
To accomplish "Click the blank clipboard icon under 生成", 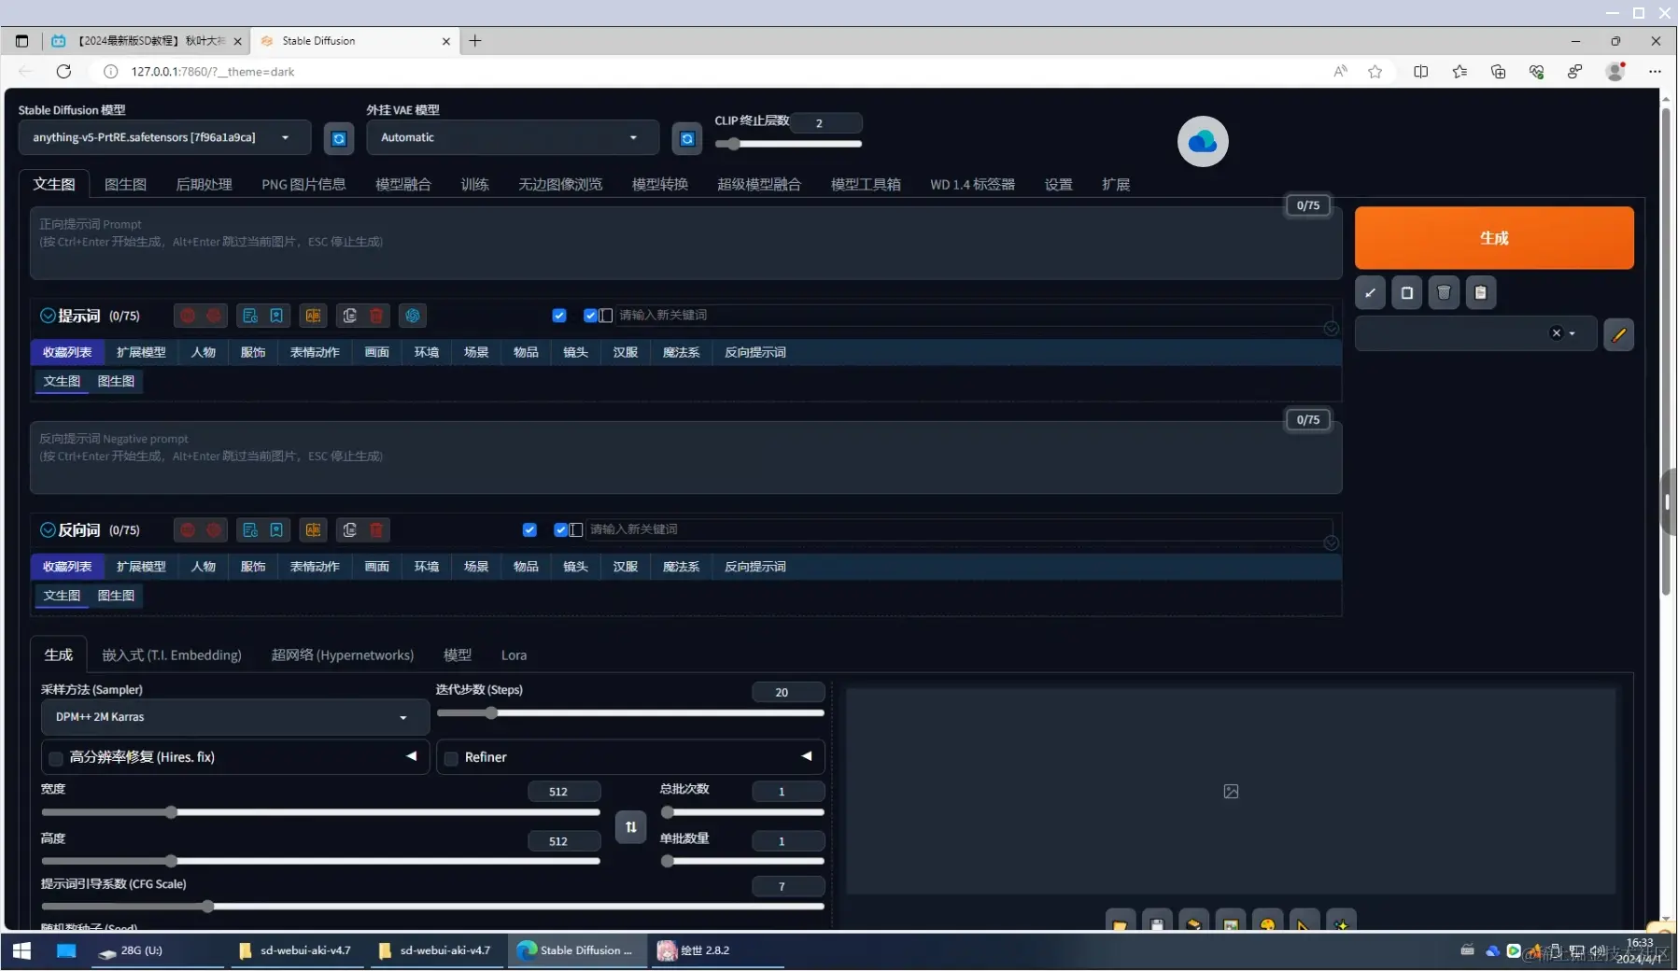I will click(x=1407, y=293).
